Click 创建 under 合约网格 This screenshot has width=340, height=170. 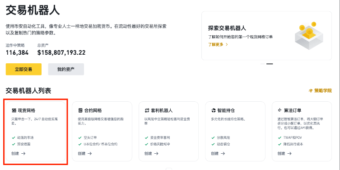coord(85,153)
